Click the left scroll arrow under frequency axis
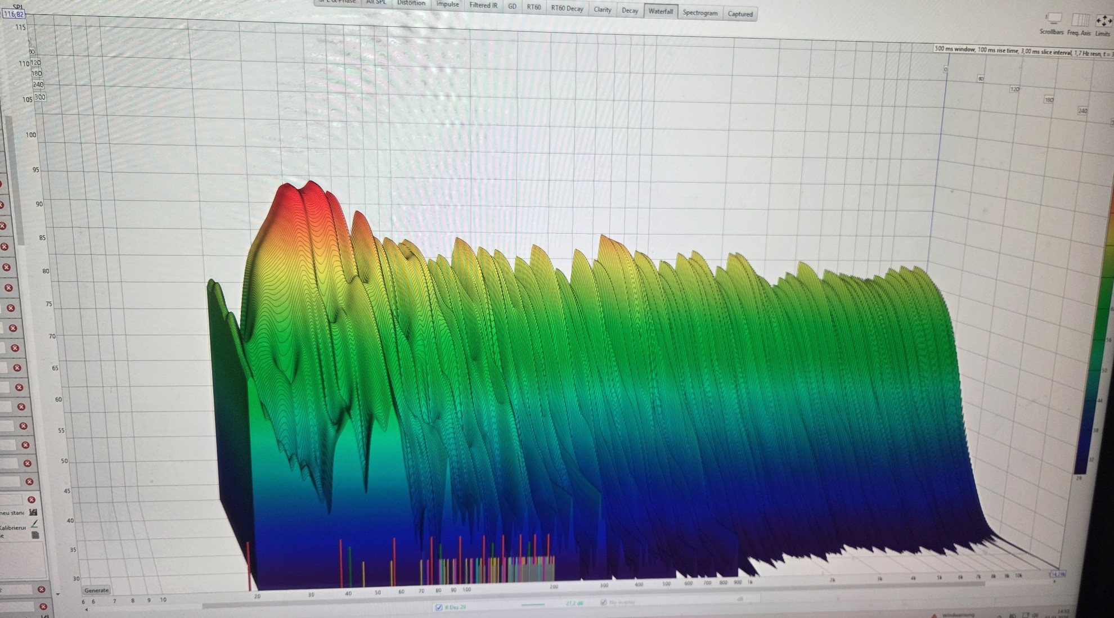1114x618 pixels. [x=86, y=609]
